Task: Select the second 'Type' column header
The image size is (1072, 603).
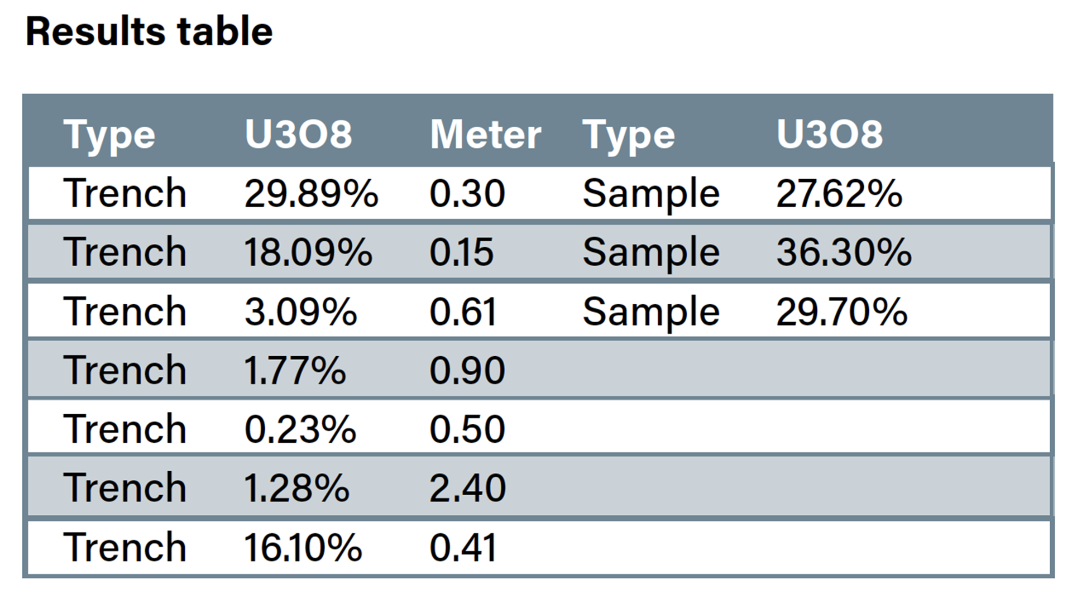Action: click(x=629, y=135)
